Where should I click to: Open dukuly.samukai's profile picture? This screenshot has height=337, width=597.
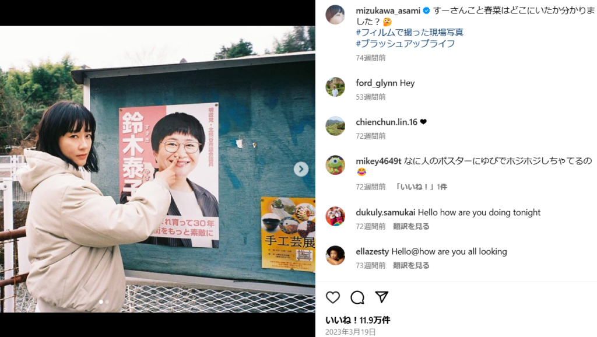pyautogui.click(x=335, y=216)
